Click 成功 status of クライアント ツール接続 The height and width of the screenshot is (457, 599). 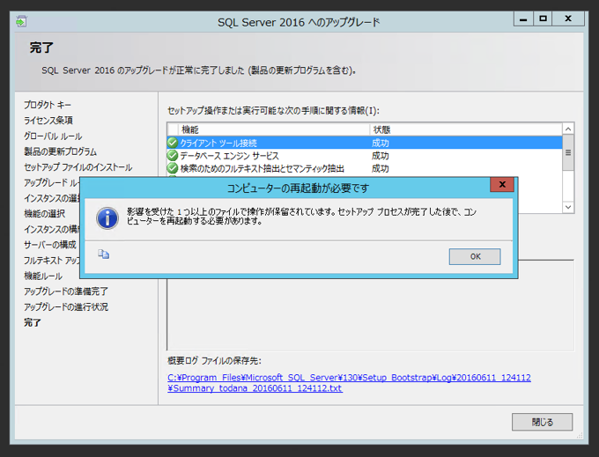[x=381, y=144]
